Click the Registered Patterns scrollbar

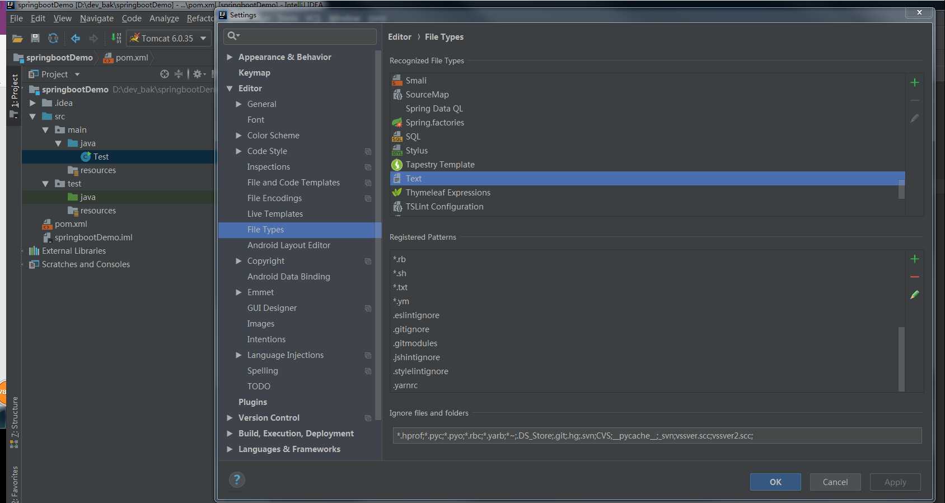901,359
